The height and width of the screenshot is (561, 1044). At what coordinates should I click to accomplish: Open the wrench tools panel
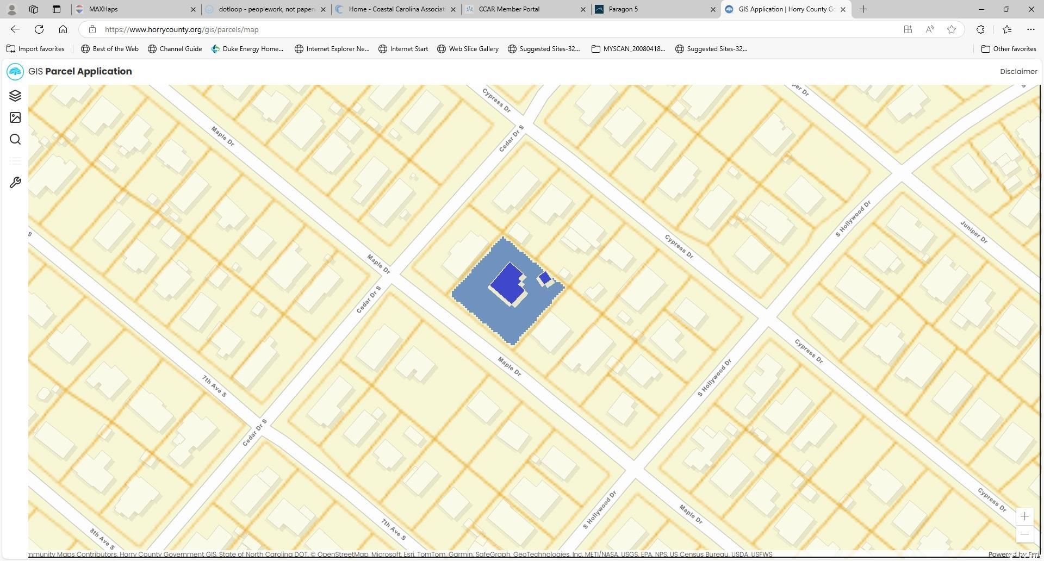click(x=15, y=183)
